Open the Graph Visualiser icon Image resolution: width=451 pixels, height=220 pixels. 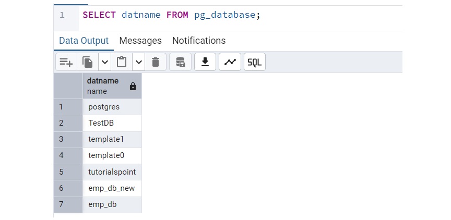pyautogui.click(x=230, y=62)
